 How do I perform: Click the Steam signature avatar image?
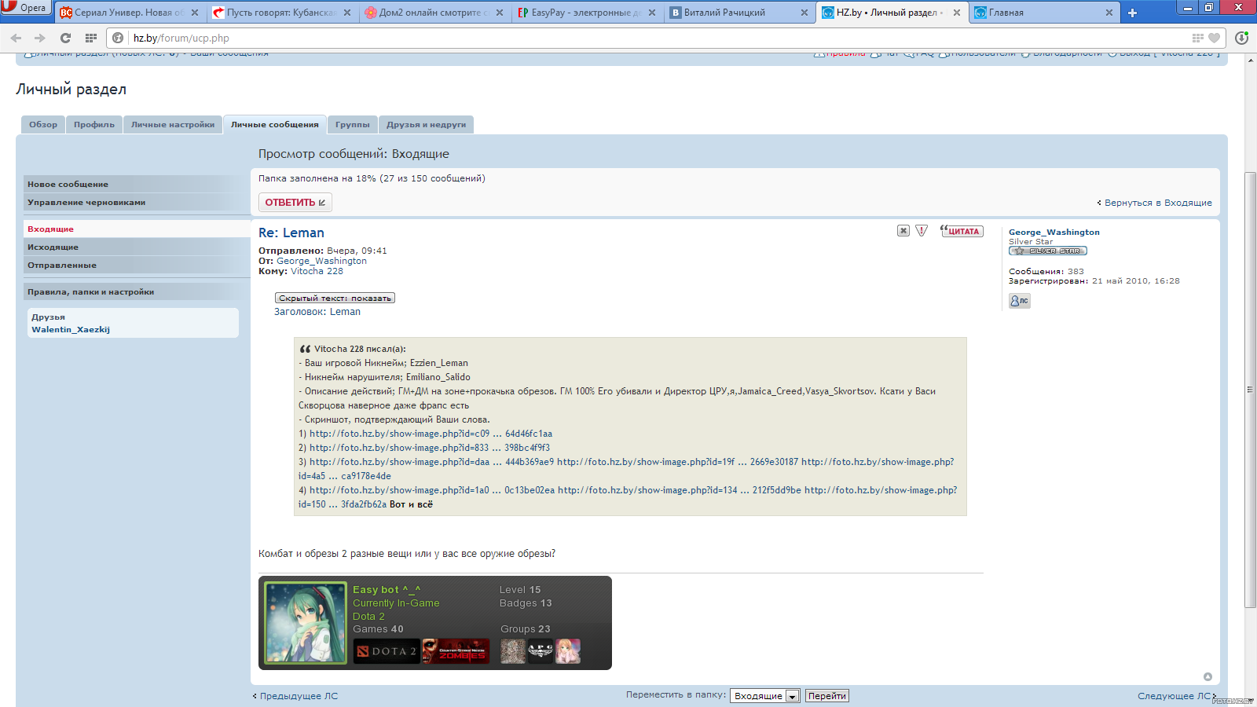pyautogui.click(x=306, y=623)
